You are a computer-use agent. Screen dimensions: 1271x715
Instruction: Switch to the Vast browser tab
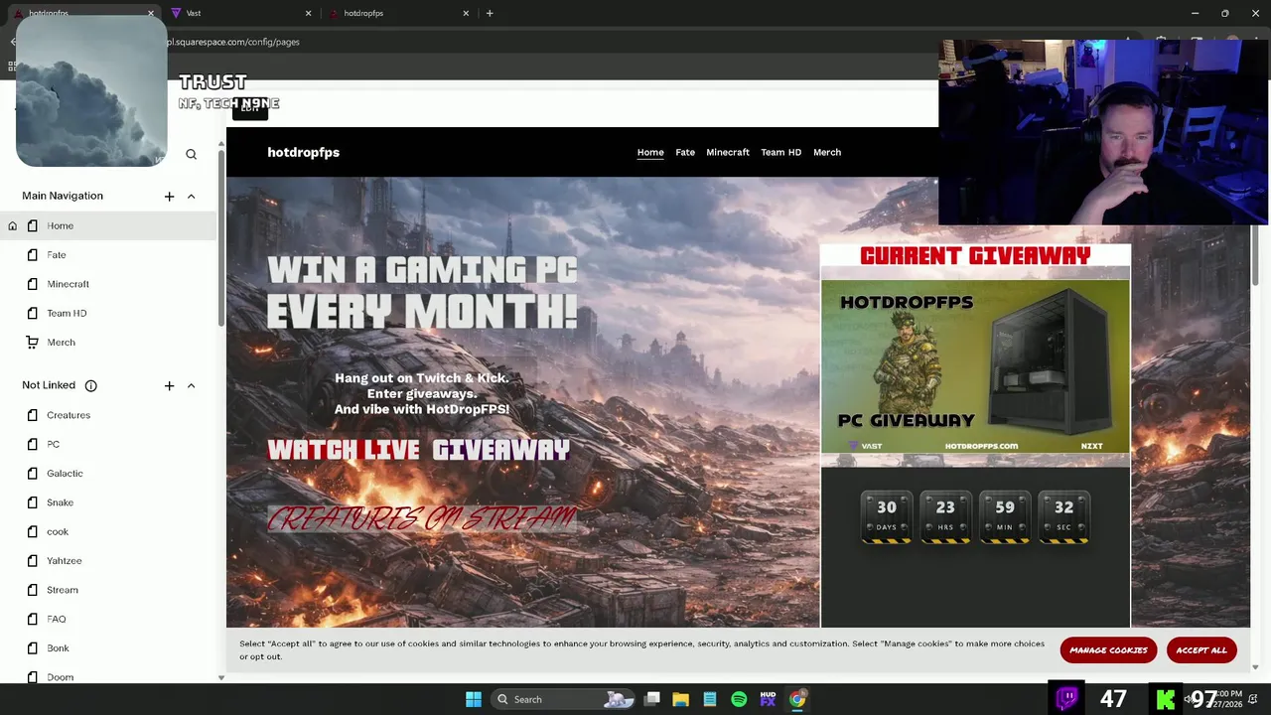tap(238, 13)
